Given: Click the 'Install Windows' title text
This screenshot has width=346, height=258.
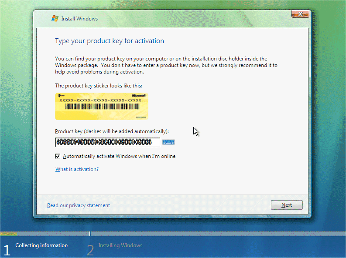Looking at the screenshot, I should 79,19.
